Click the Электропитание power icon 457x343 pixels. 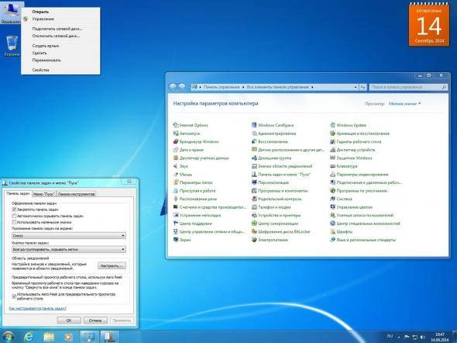pyautogui.click(x=254, y=240)
